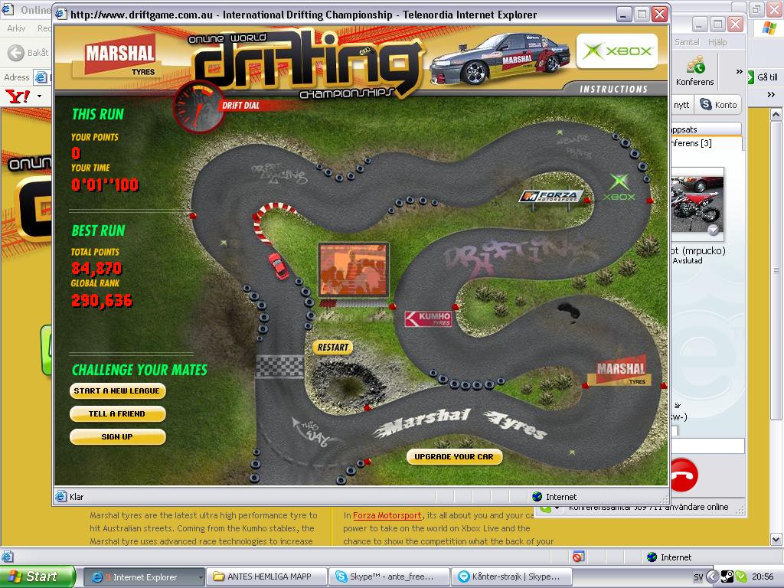
Task: Click the Marshal Tyres trackside billboard
Action: [x=620, y=371]
